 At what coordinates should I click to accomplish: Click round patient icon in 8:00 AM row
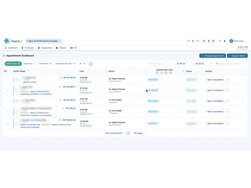tap(17, 80)
